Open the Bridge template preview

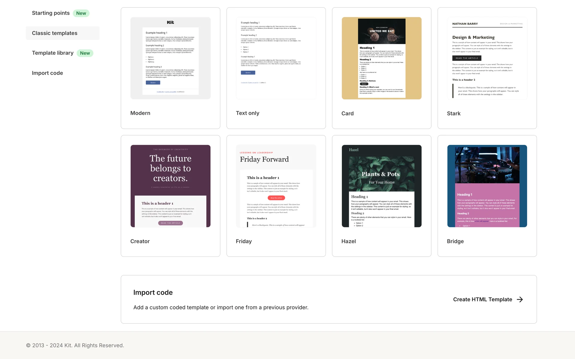pos(487,186)
